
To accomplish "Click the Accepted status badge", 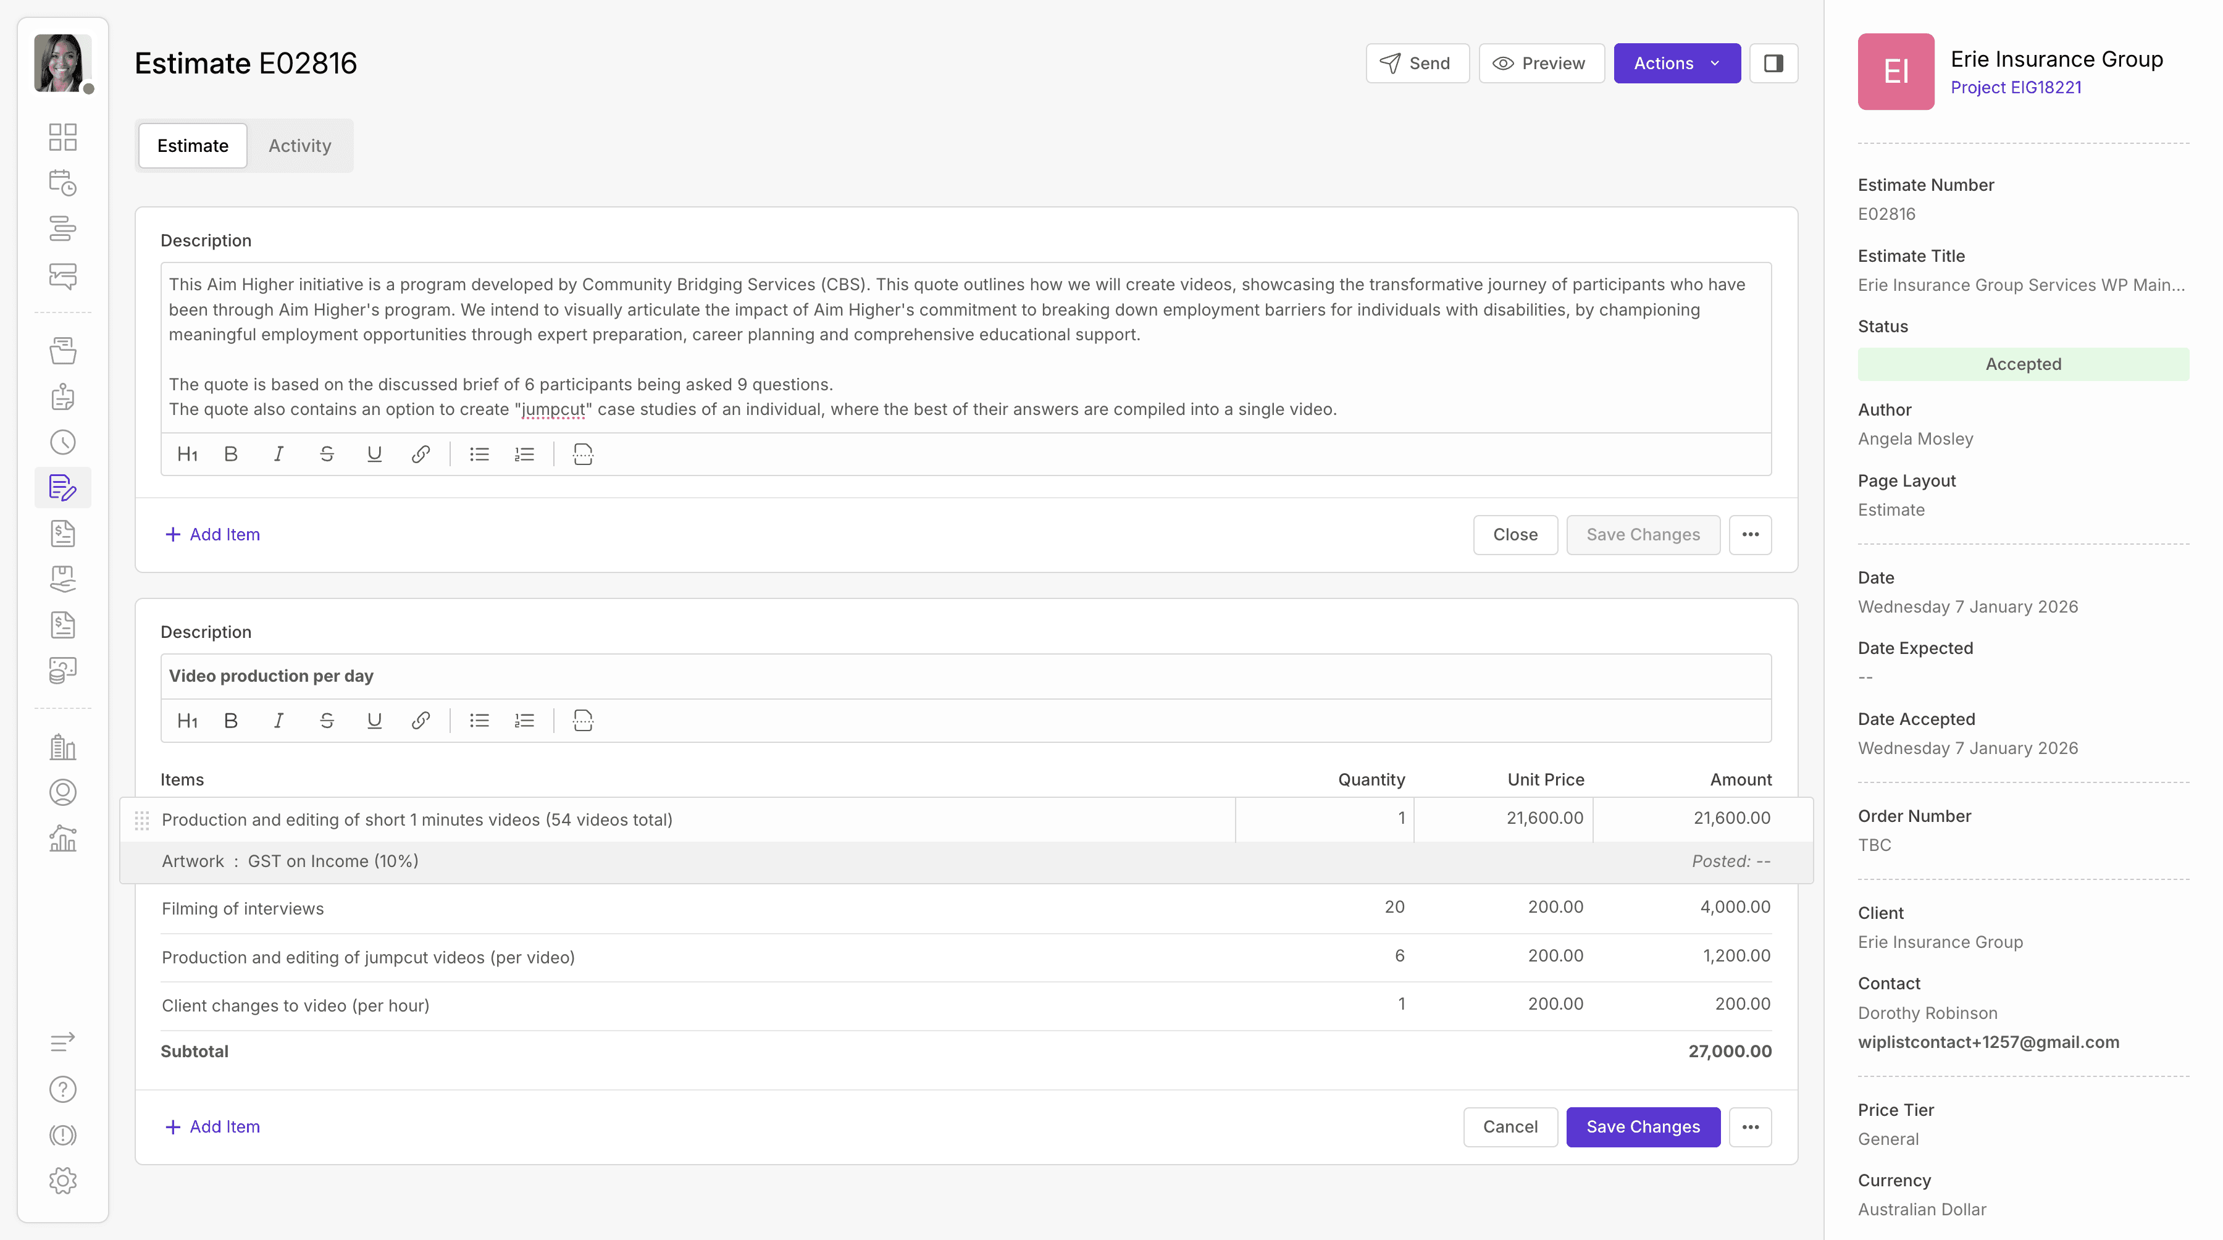I will coord(2023,364).
